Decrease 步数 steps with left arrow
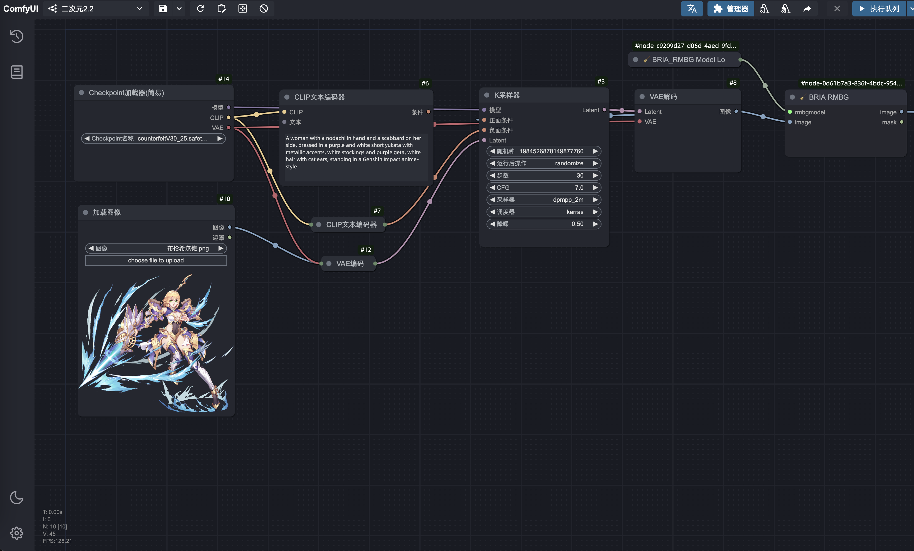This screenshot has width=914, height=551. tap(492, 175)
